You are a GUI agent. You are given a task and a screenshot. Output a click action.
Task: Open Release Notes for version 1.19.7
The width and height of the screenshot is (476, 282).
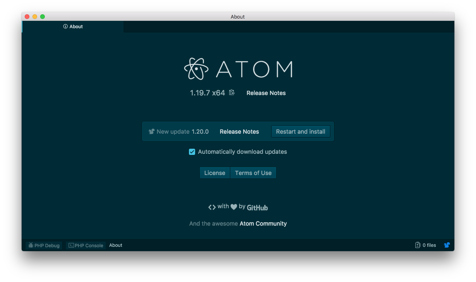click(x=266, y=93)
